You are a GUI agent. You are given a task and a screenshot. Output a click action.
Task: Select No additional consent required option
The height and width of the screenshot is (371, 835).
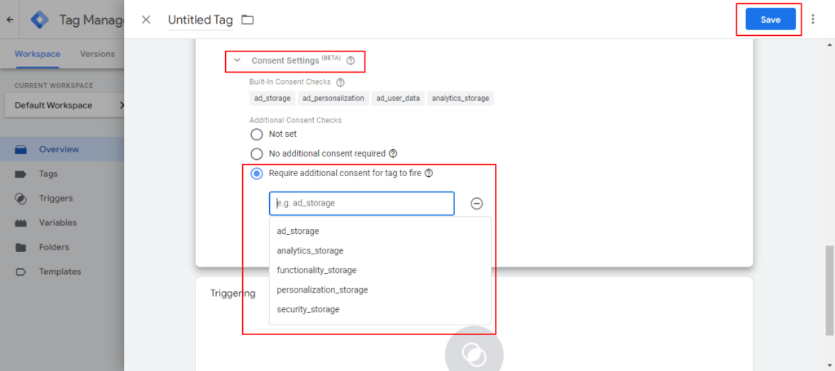[x=257, y=153]
